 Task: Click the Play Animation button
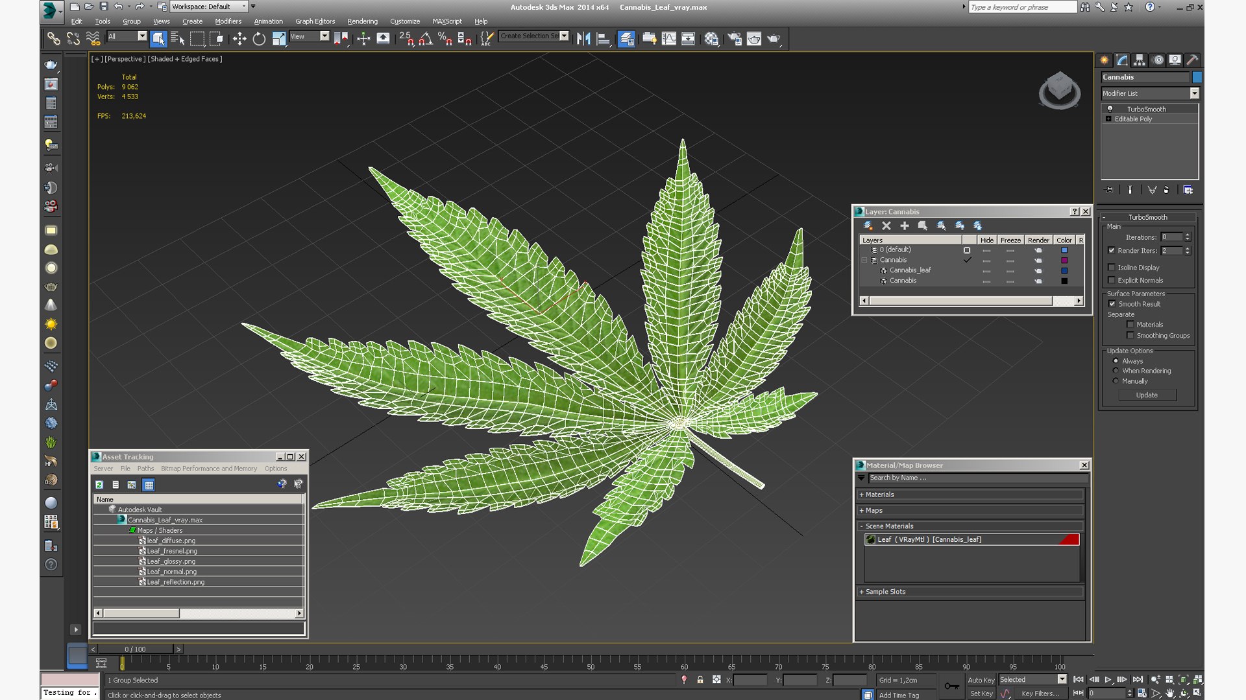point(1108,680)
